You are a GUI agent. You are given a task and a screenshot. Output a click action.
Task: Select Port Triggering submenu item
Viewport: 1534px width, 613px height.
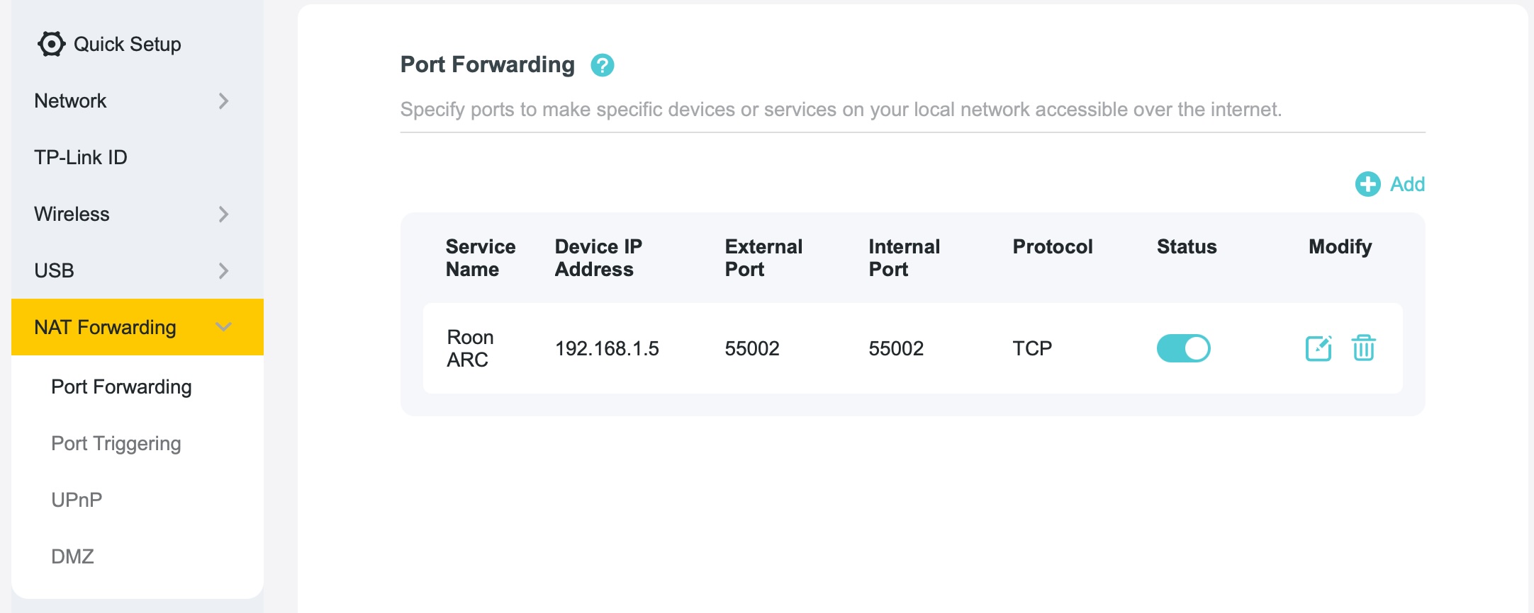pos(116,443)
